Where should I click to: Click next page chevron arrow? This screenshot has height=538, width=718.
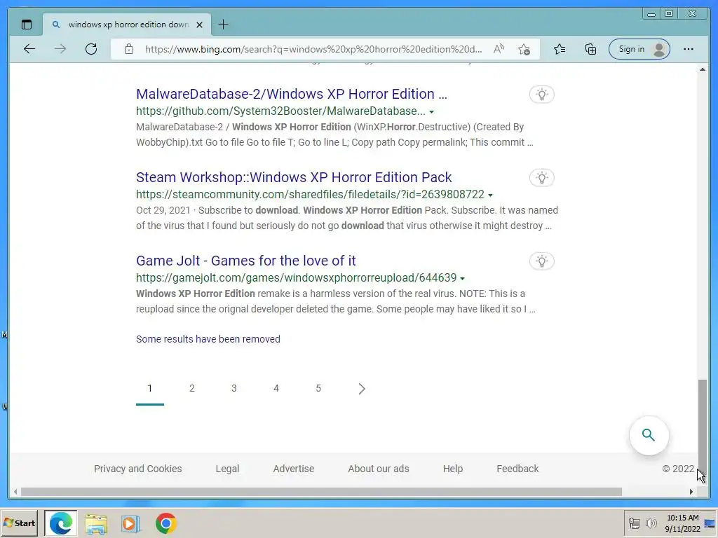point(361,389)
